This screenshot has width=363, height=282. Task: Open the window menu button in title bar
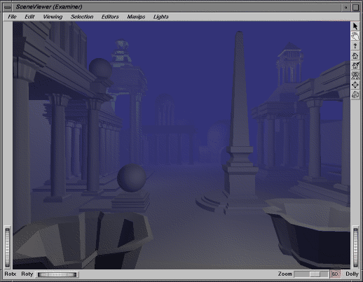tap(8, 7)
